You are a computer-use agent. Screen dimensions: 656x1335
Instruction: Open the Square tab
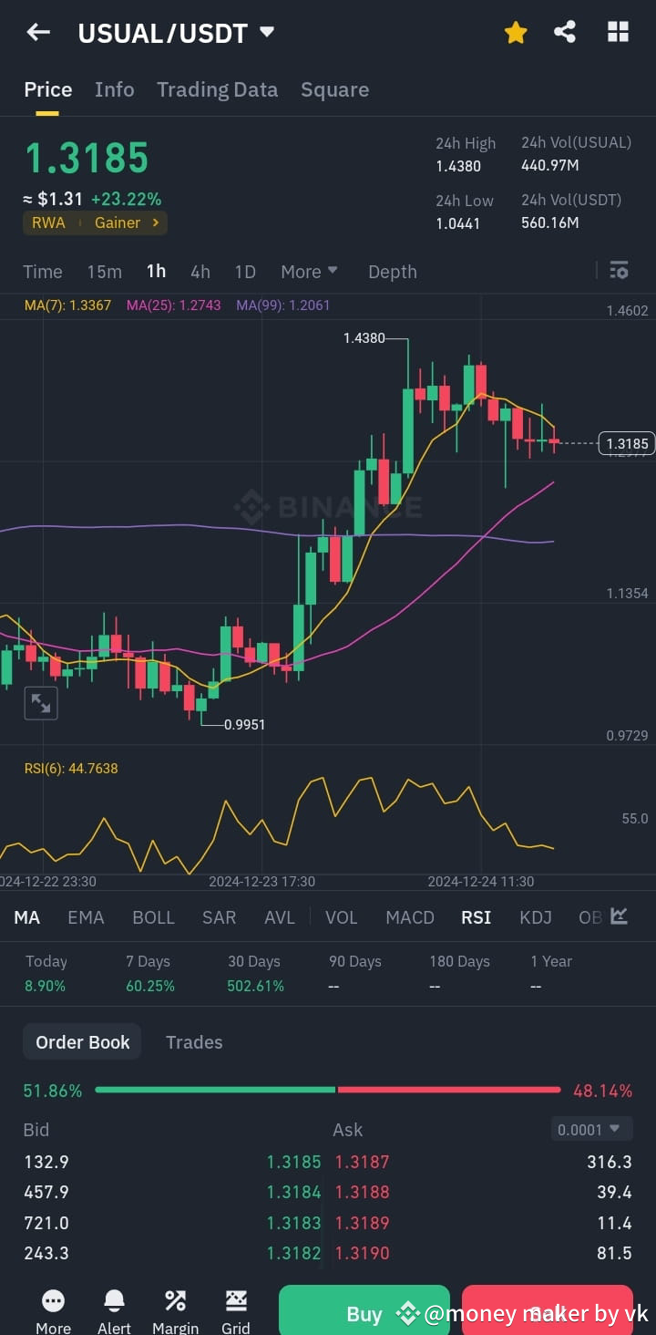point(334,89)
